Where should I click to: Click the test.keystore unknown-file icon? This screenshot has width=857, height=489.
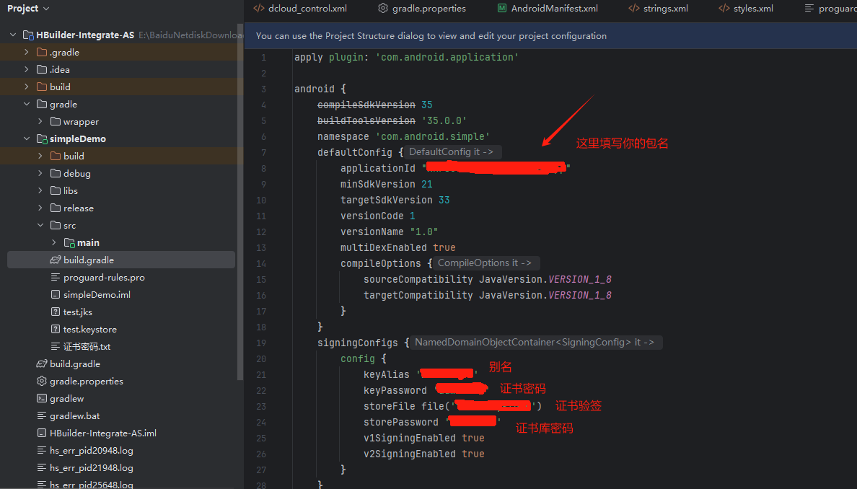click(x=56, y=330)
